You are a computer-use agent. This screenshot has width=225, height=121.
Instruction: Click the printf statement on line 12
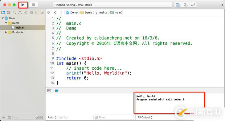coord(99,73)
